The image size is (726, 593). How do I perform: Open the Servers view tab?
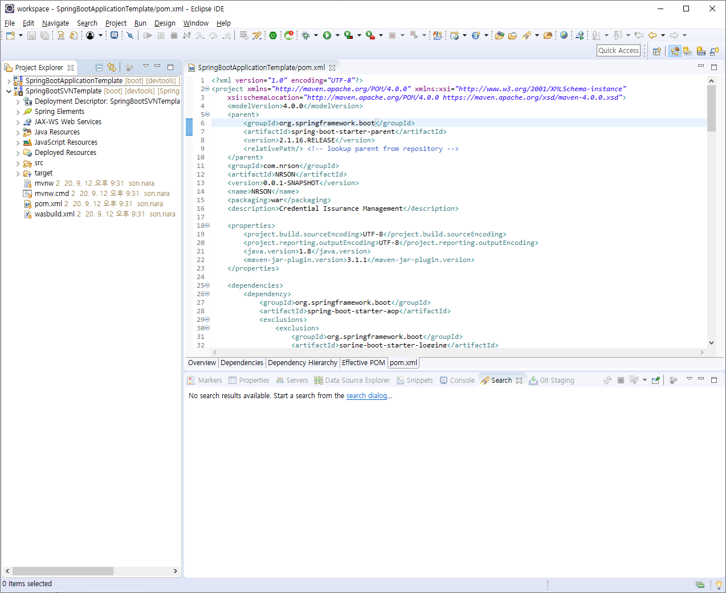pyautogui.click(x=292, y=381)
